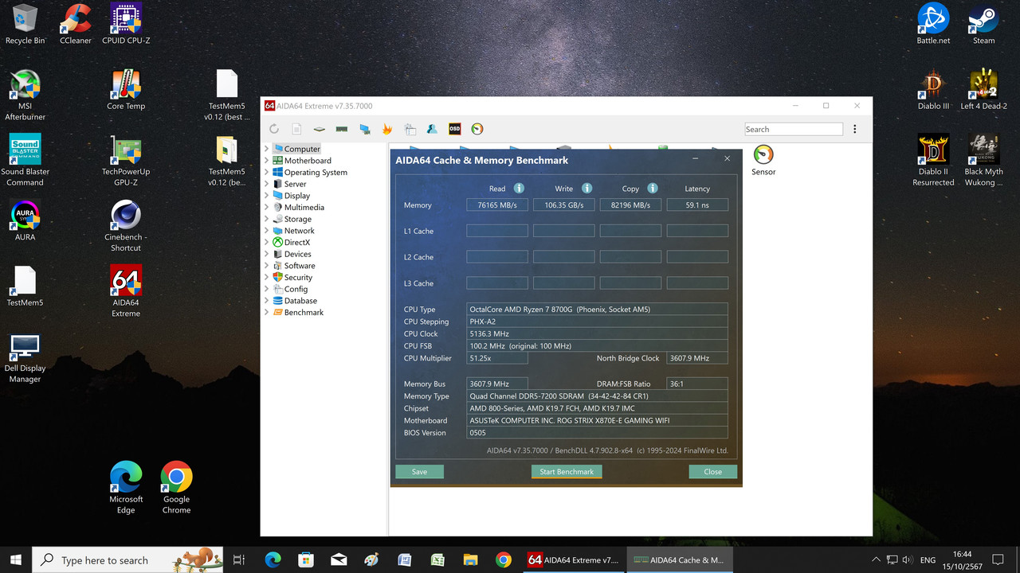Click the CPU chip icon in AIDA64 toolbar
The height and width of the screenshot is (573, 1020).
(x=319, y=129)
